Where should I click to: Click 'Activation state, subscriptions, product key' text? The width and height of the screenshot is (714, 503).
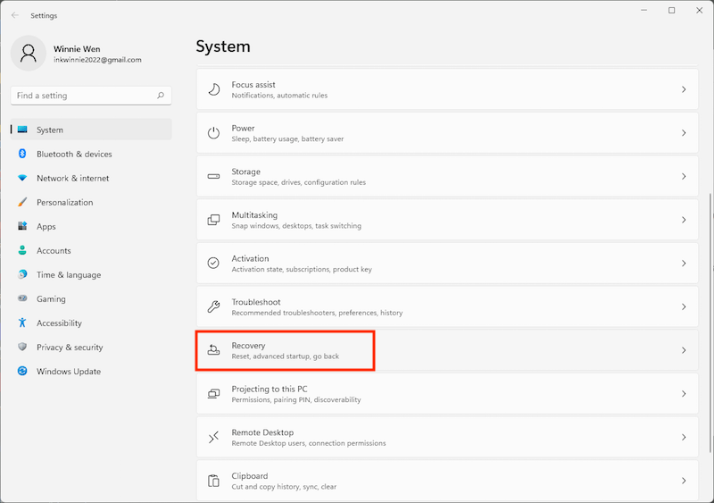pyautogui.click(x=302, y=269)
